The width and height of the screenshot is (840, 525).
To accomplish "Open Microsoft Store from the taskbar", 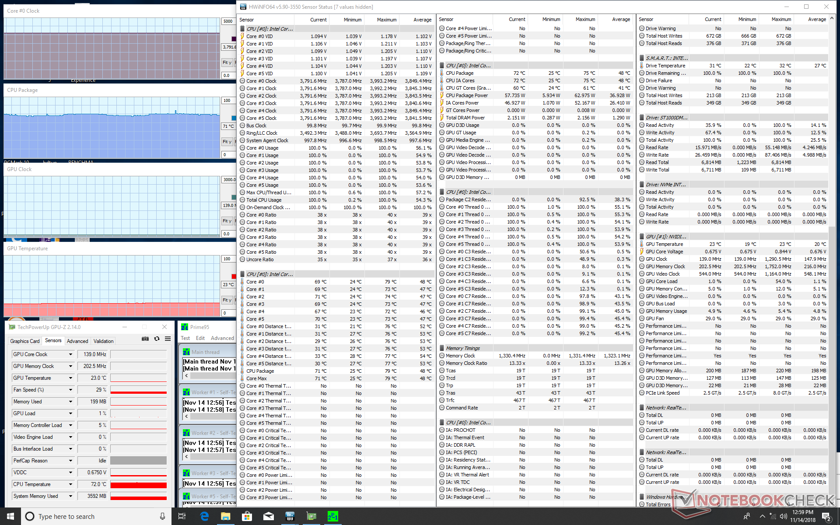I will [247, 516].
